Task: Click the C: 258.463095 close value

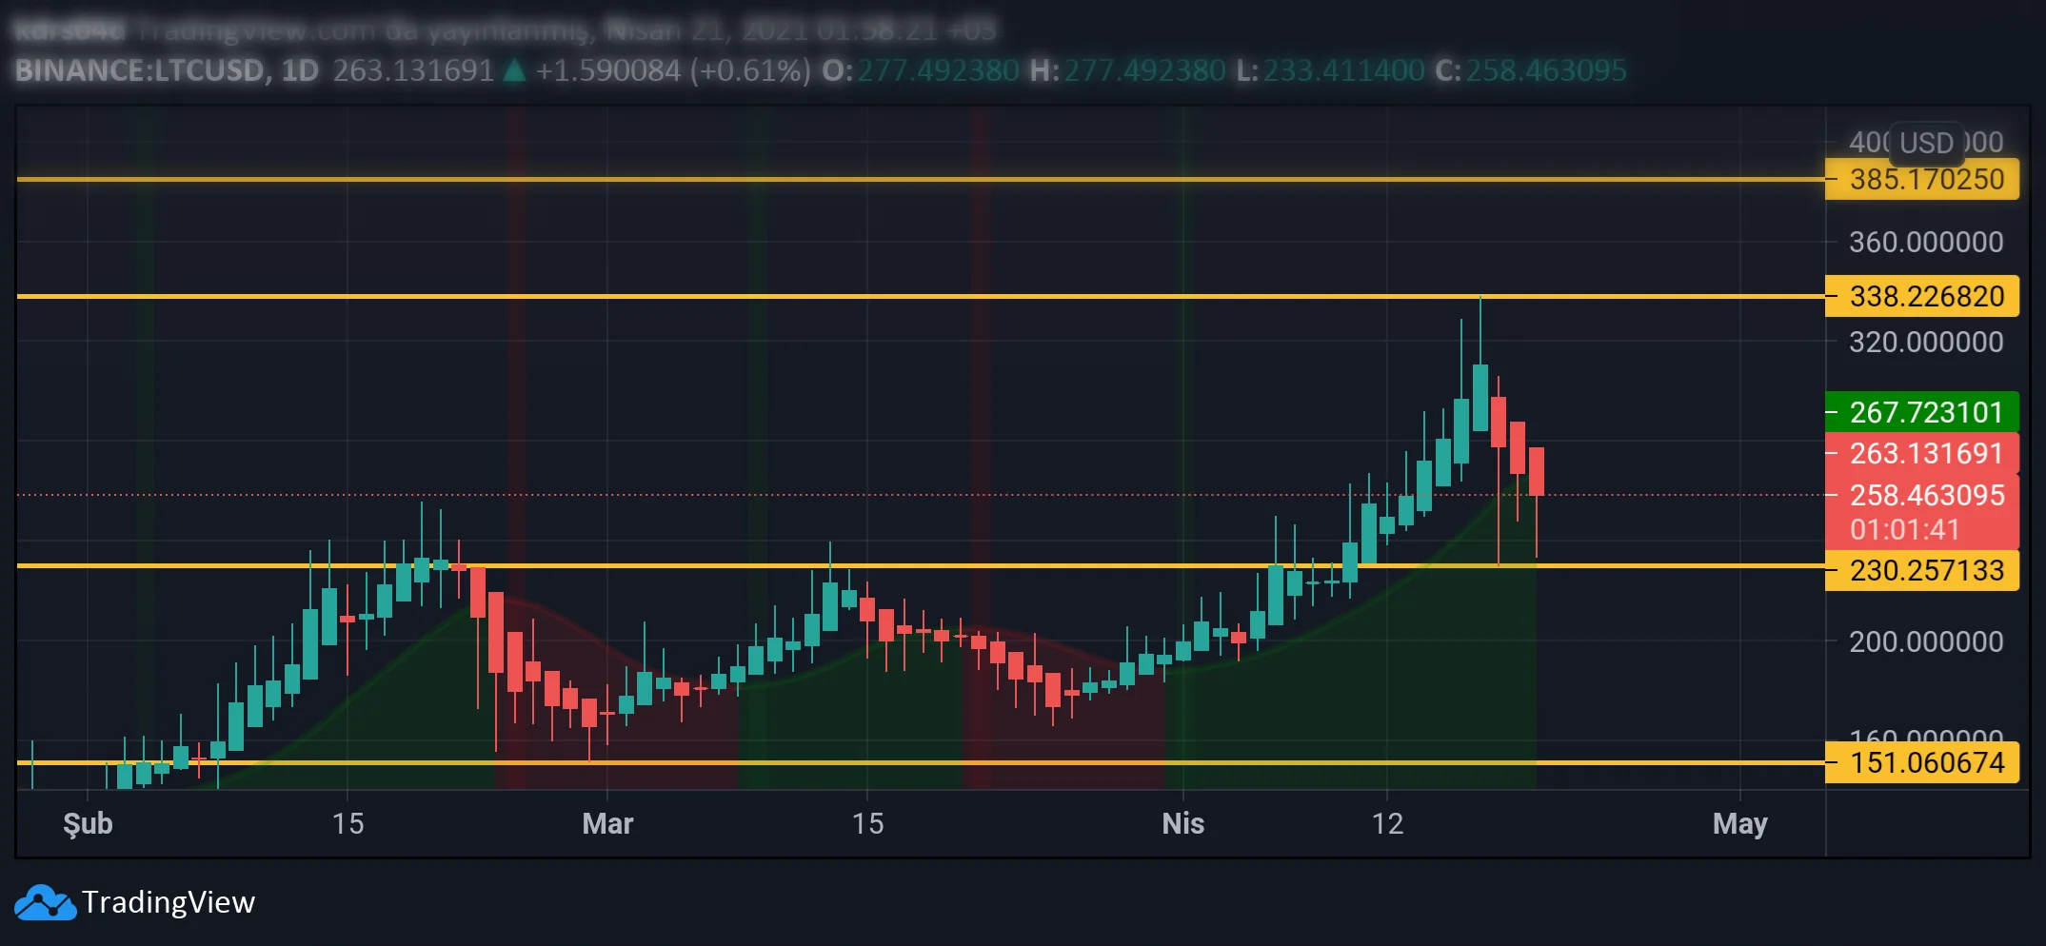Action: coord(1531,70)
